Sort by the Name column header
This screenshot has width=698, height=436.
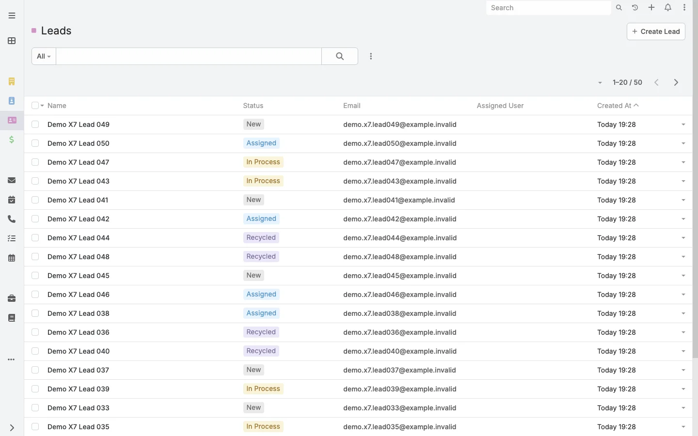coord(57,106)
